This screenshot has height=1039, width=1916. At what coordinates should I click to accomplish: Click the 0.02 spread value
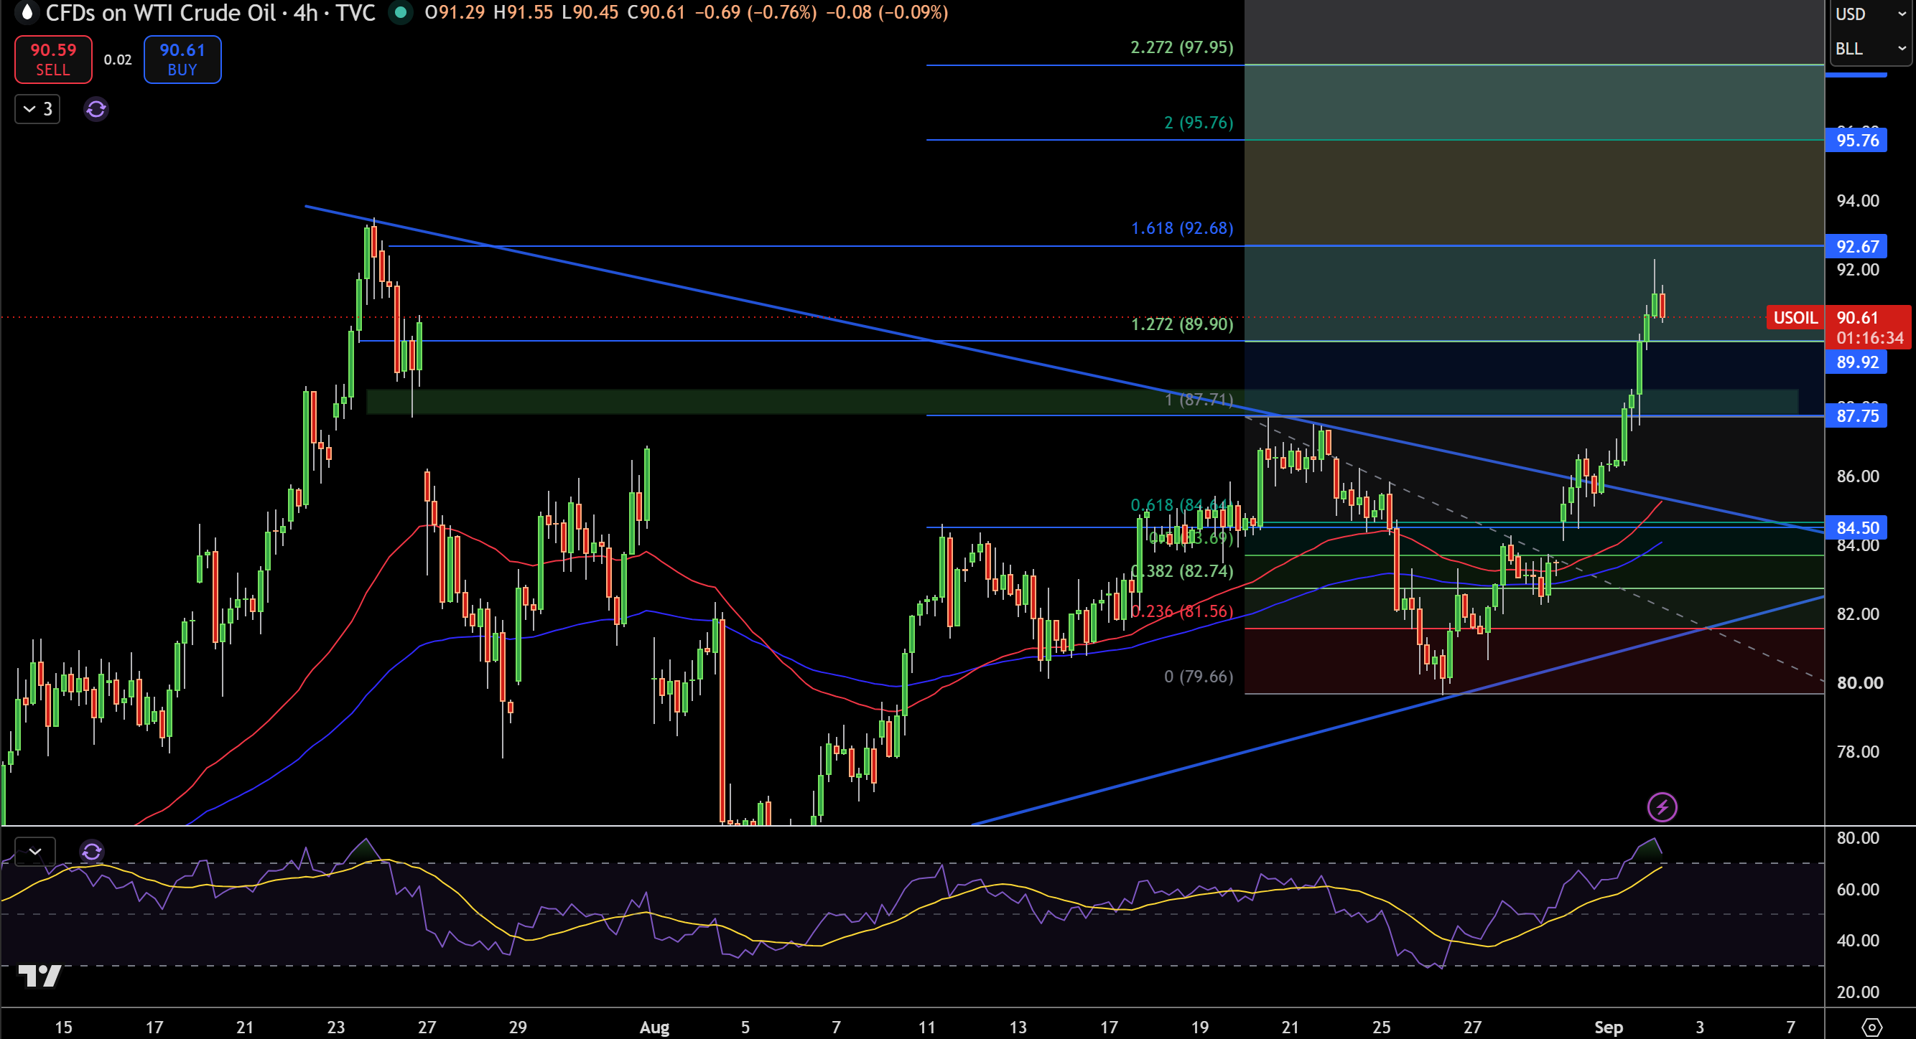coord(118,60)
